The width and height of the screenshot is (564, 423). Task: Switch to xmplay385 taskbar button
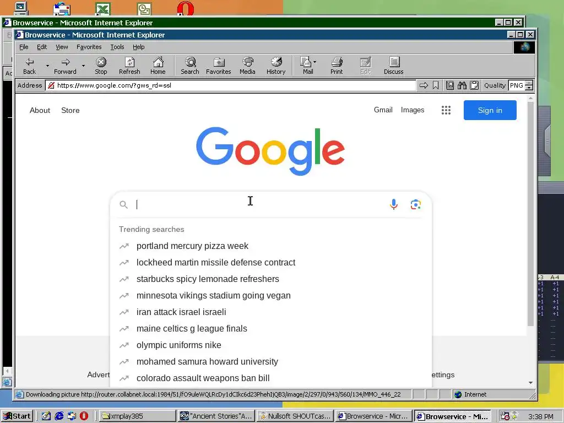(137, 416)
